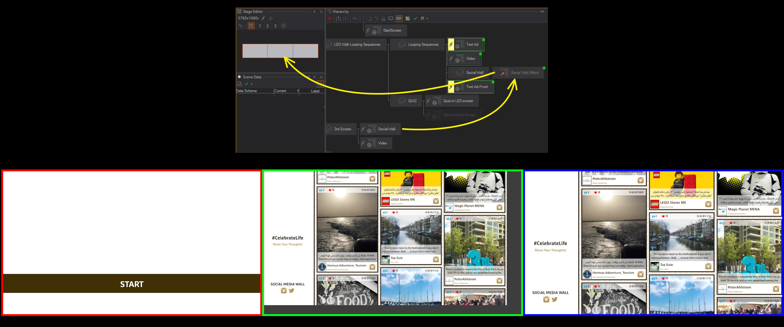Click the pencil edit icon beside stage resolution
Image resolution: width=784 pixels, height=327 pixels.
point(263,18)
